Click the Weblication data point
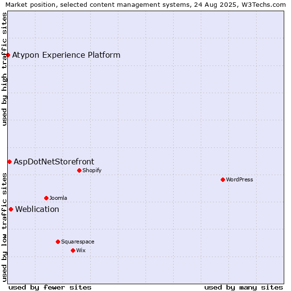The image size is (291, 291). [11, 210]
